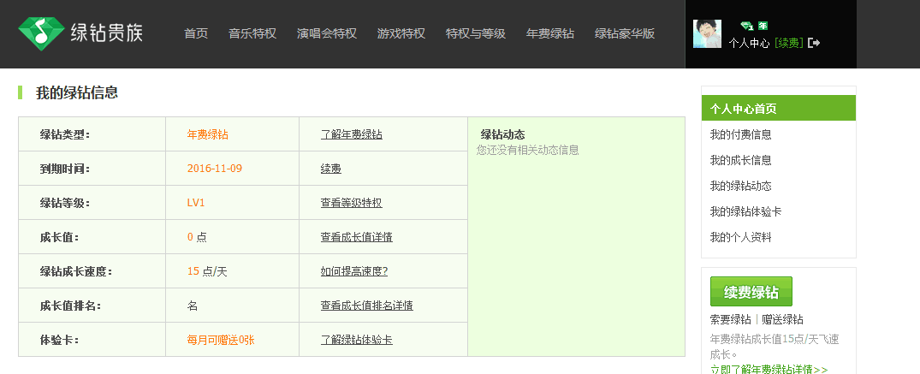Click the 绿钻成长速度: row label
Screen dimensions: 920x374
(x=75, y=271)
